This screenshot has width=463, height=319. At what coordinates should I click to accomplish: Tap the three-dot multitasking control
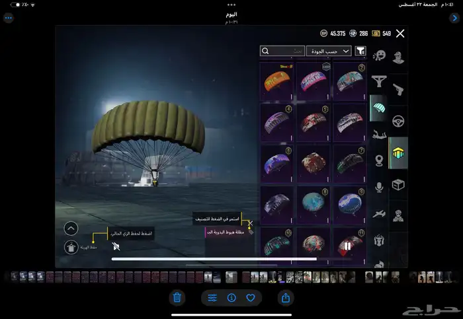click(x=232, y=5)
